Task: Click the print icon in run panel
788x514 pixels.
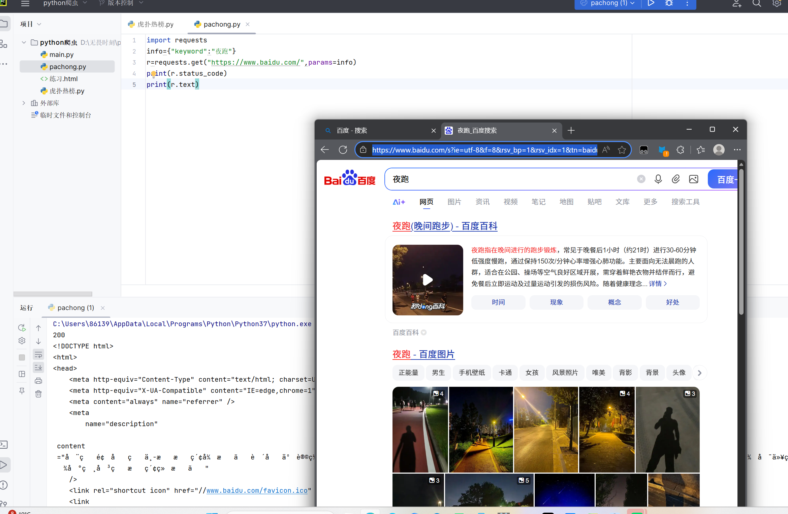Action: pos(38,381)
